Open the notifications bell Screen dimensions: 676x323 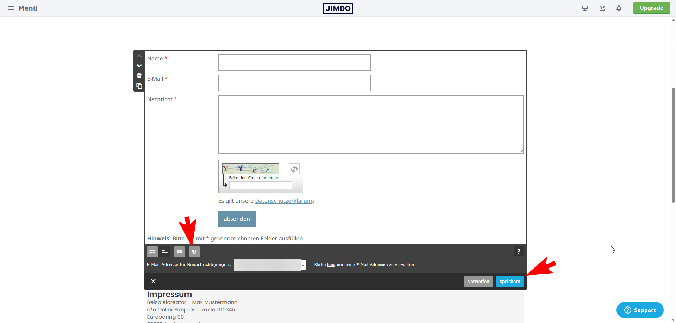click(x=619, y=8)
